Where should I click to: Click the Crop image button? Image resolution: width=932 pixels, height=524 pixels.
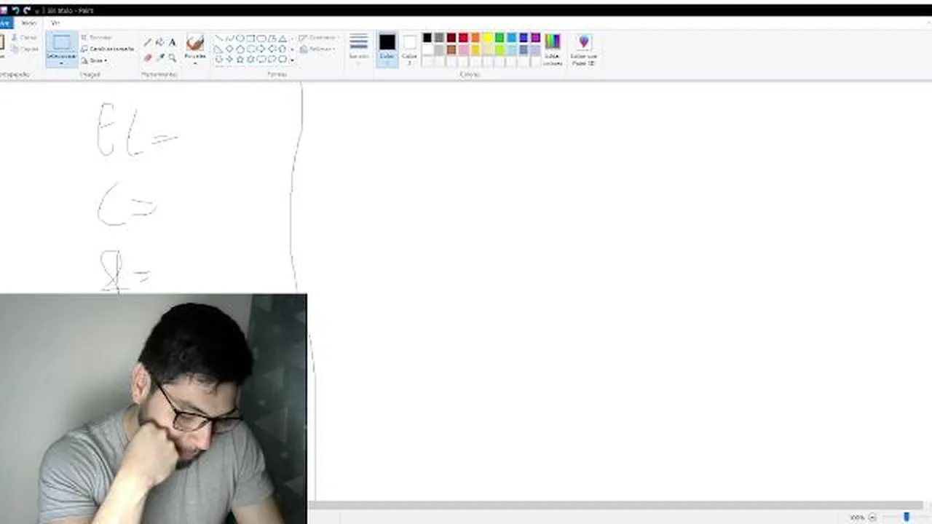click(x=97, y=37)
